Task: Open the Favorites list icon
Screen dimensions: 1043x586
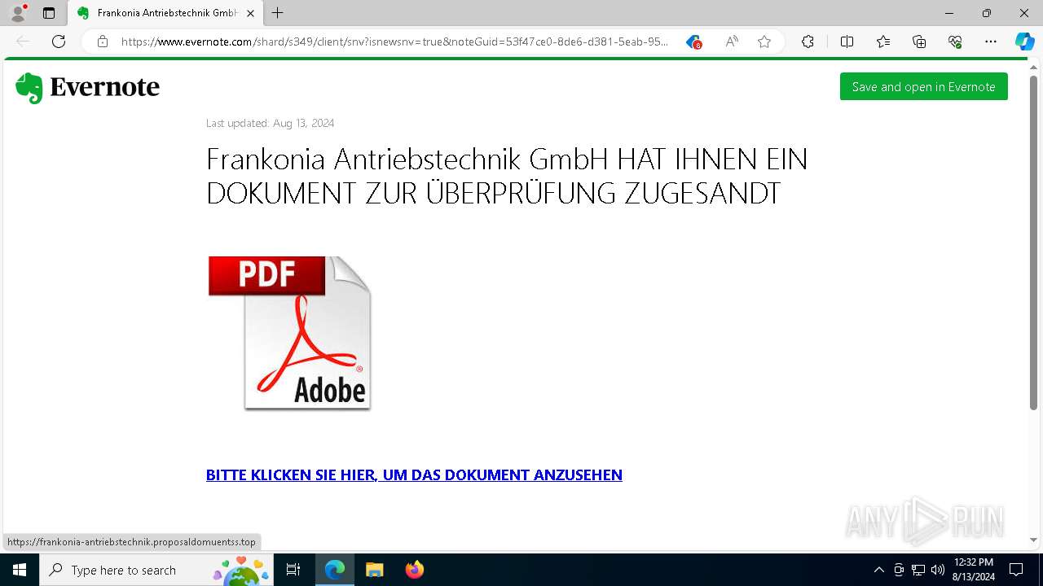Action: [883, 42]
